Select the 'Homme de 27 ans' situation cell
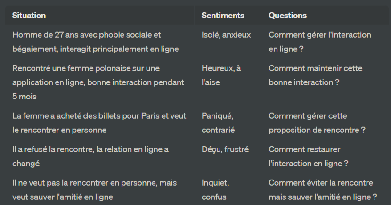Image resolution: width=391 pixels, height=205 pixels. point(96,42)
